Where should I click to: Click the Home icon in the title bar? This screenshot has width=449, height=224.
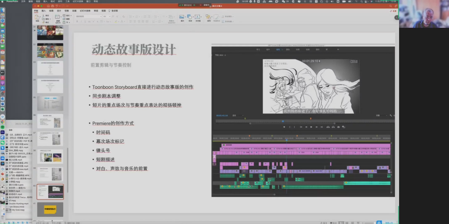[x=48, y=6]
